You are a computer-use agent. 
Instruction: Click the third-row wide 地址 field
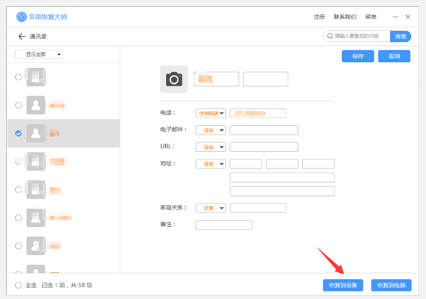coord(282,191)
